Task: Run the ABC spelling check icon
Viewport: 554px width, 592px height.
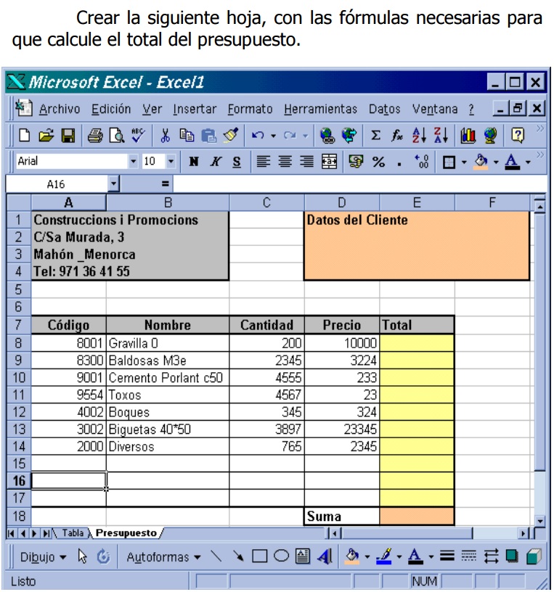Action: [x=138, y=135]
